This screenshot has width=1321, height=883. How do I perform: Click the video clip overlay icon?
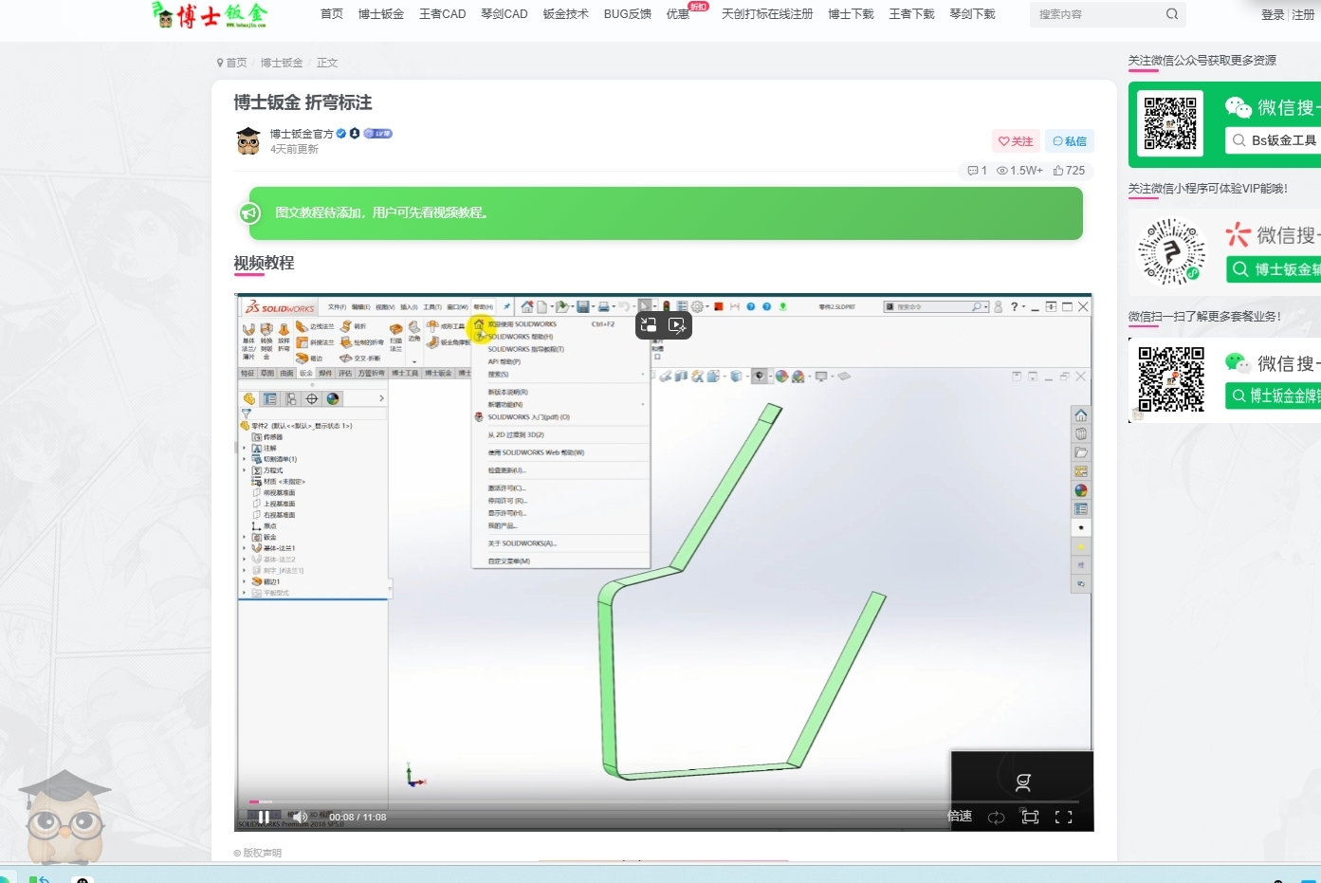677,324
